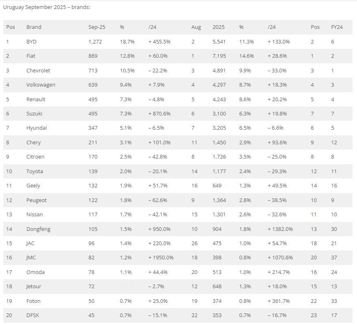Click BYD's 1,272 sales figure
Viewport: 357px width, 324px height.
[95, 41]
